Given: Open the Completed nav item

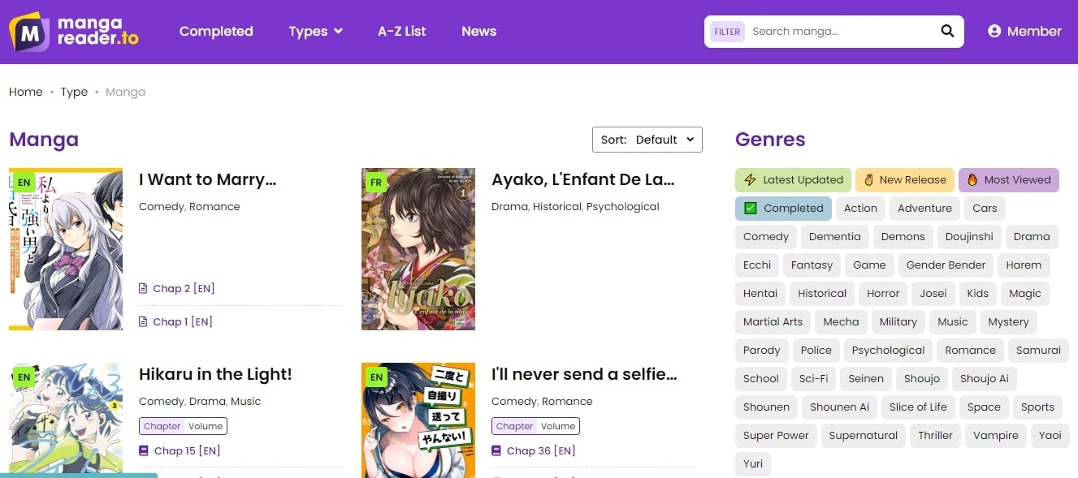Looking at the screenshot, I should coord(216,32).
